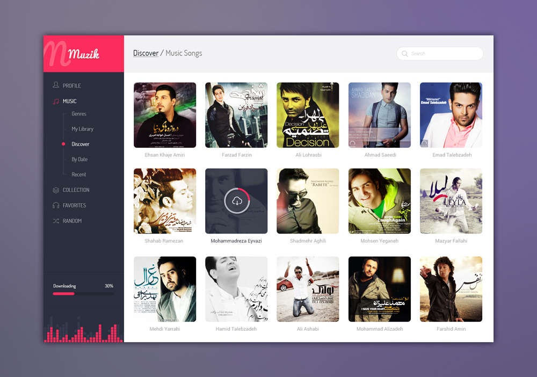
Task: Select the Farshid Amin album thumbnail
Action: coord(451,289)
